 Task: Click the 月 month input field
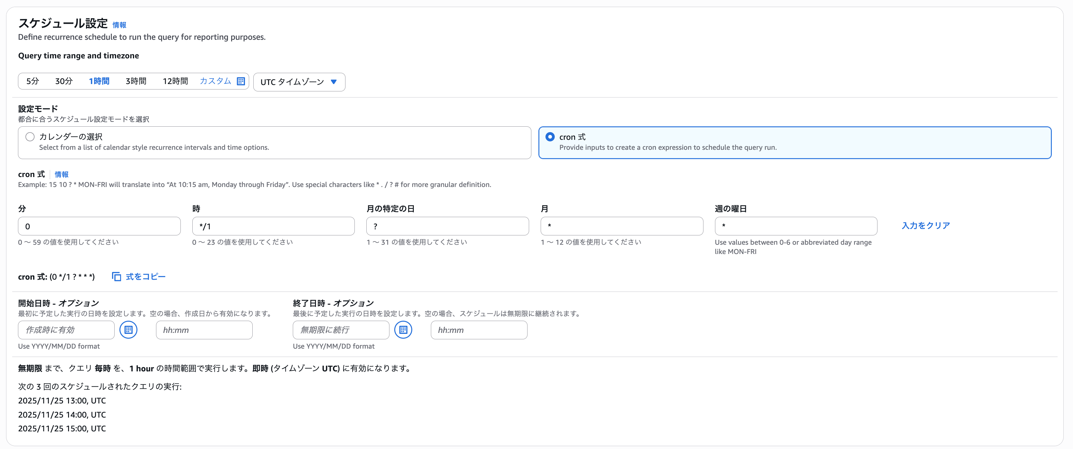pos(622,226)
